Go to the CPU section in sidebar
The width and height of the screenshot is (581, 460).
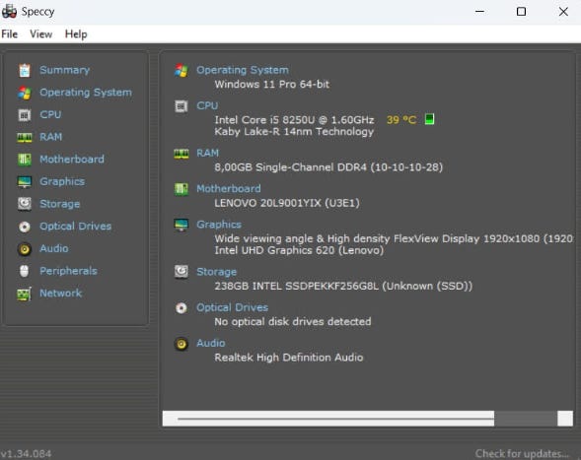[x=50, y=114]
